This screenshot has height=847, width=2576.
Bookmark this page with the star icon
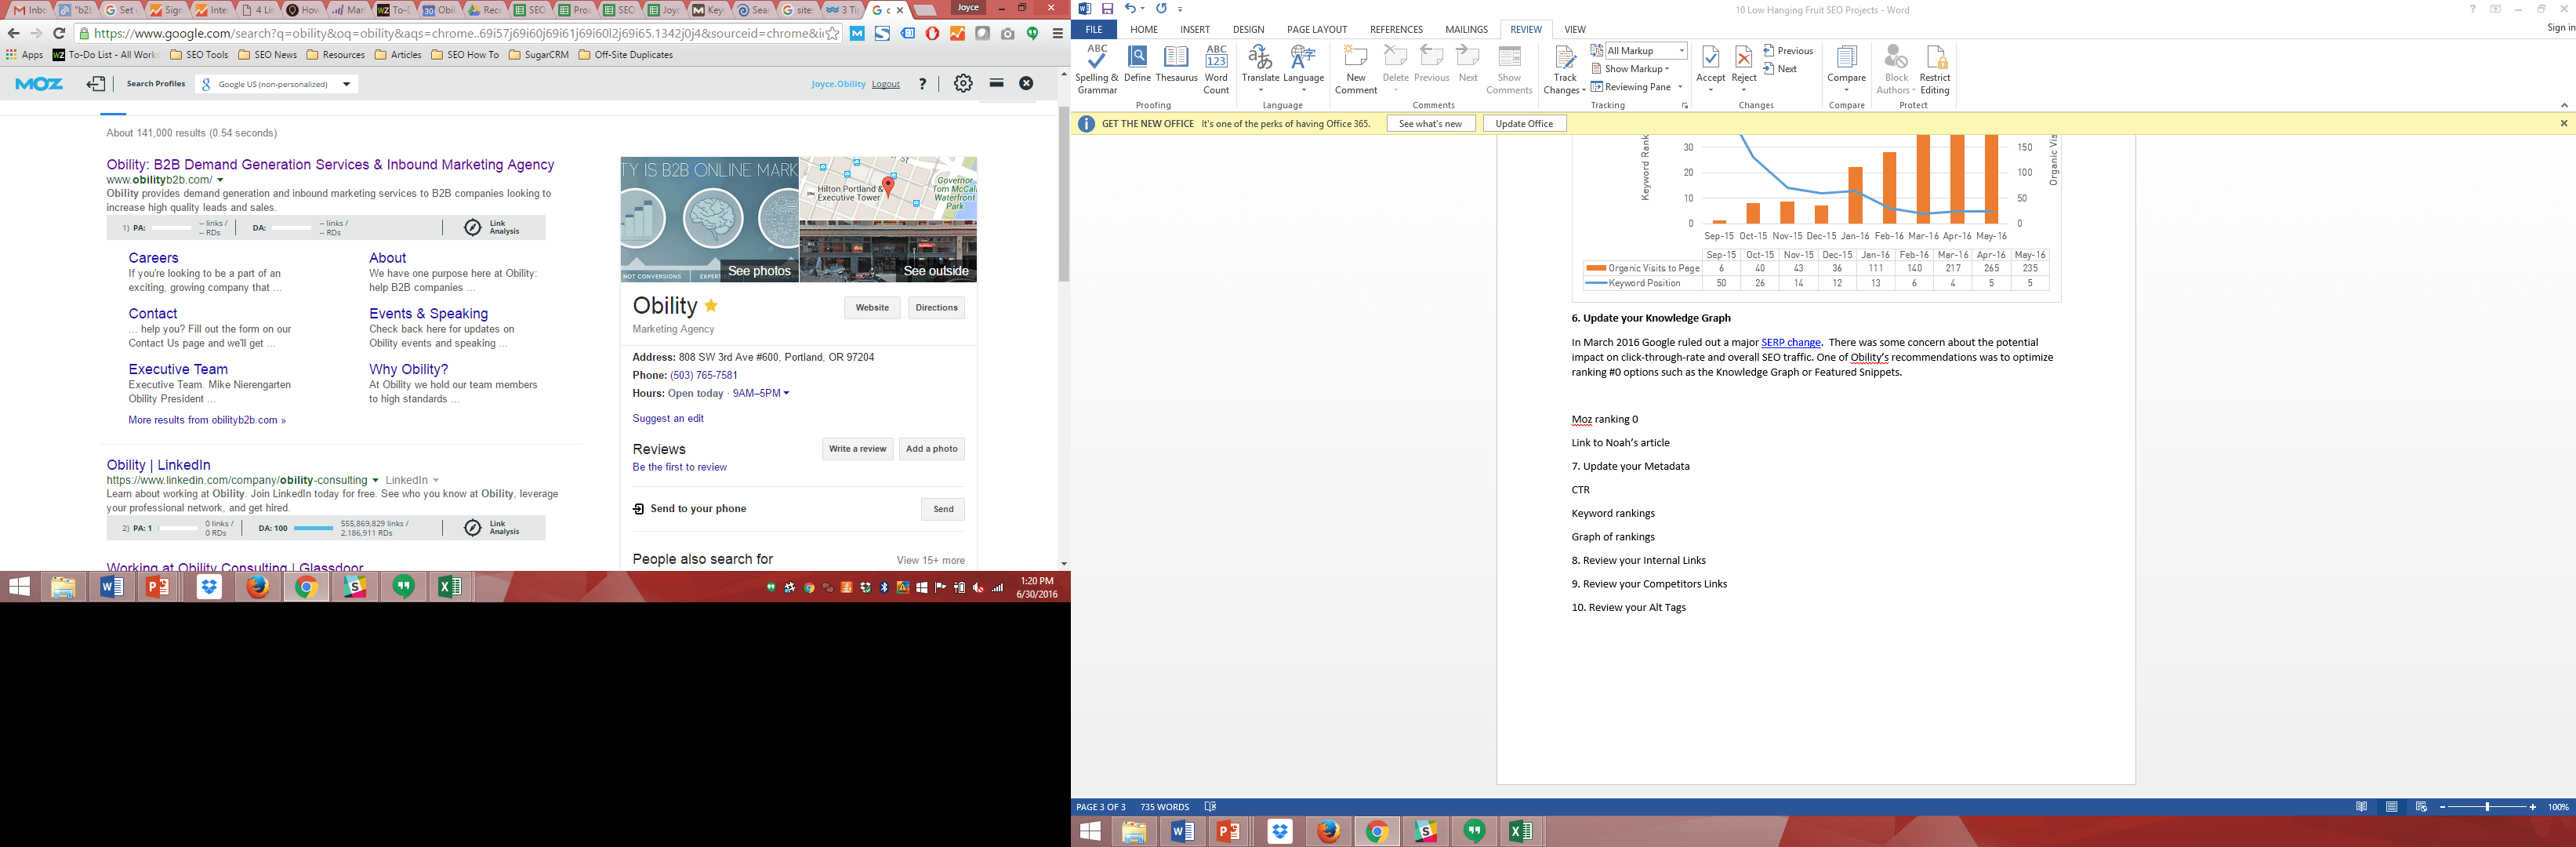click(832, 33)
